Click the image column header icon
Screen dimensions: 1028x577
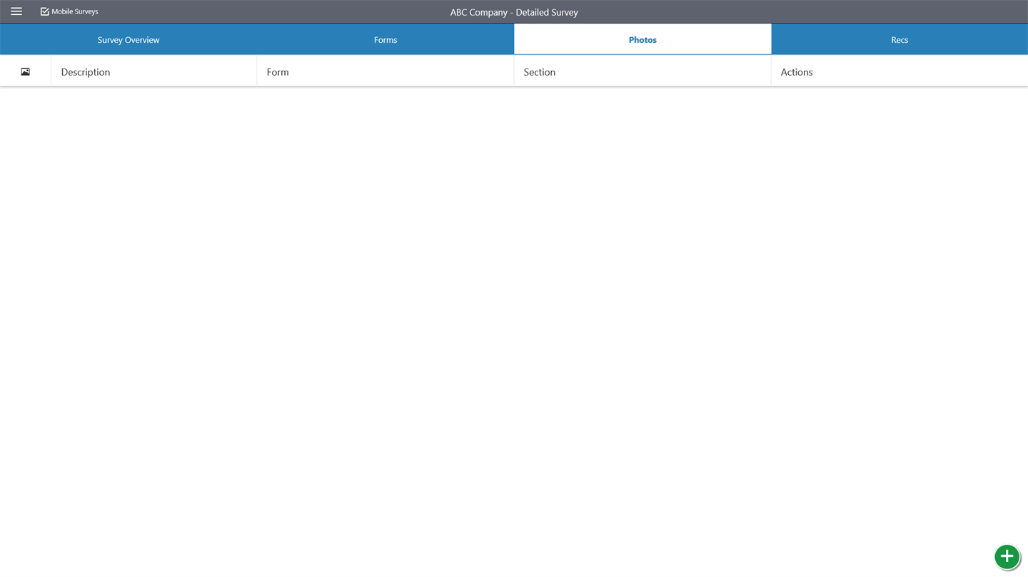click(25, 72)
